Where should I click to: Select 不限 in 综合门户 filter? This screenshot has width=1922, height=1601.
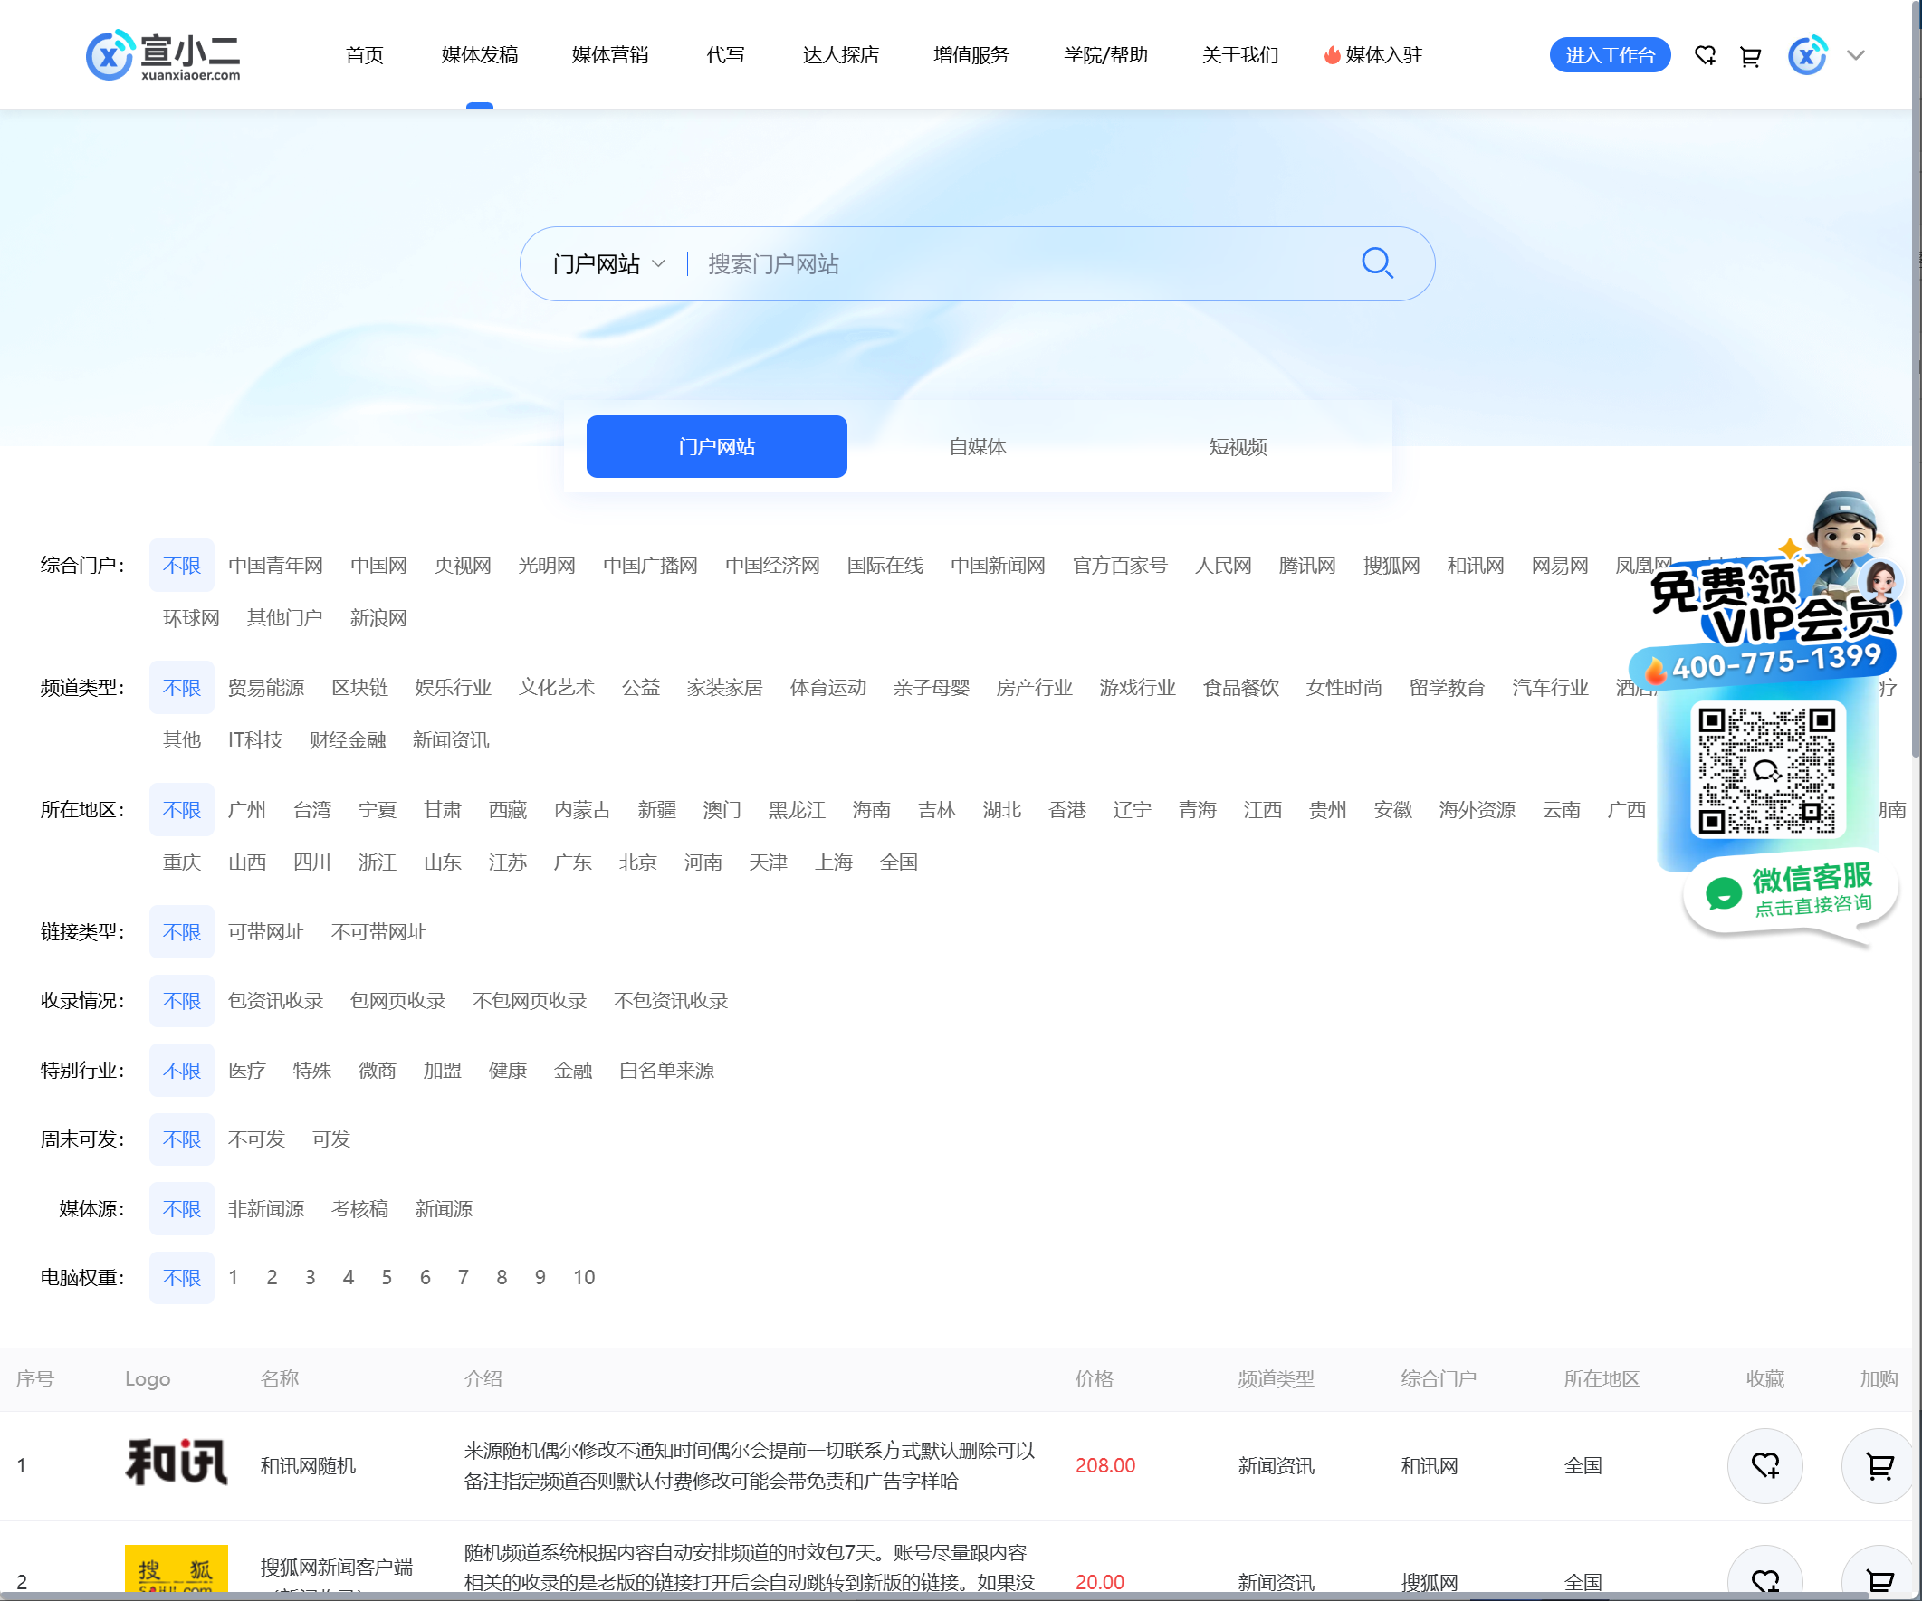(181, 566)
